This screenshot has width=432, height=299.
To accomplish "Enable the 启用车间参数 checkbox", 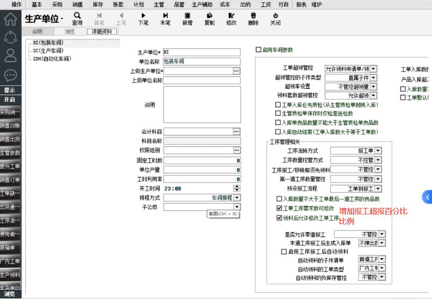I will tap(258, 50).
